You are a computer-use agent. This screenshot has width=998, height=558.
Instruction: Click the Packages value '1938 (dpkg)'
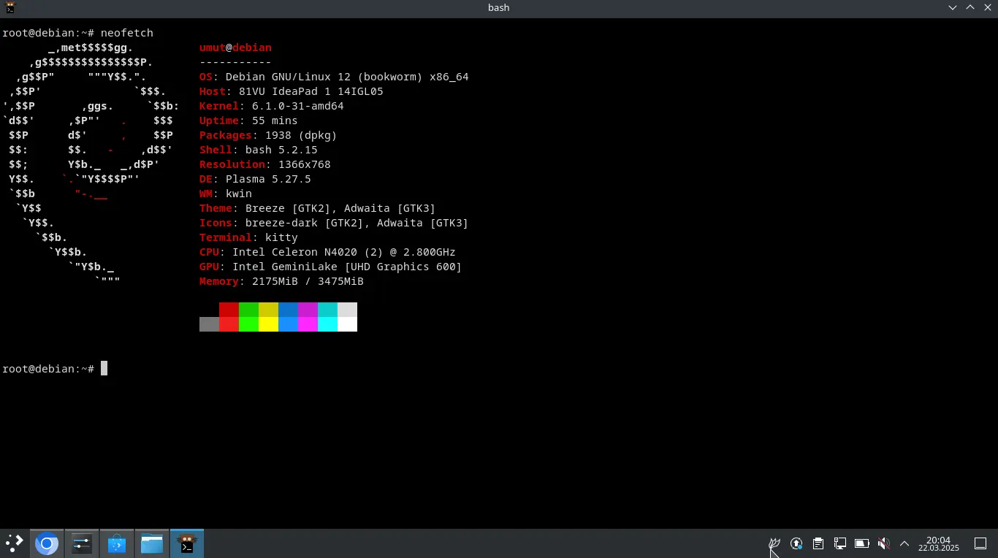pyautogui.click(x=301, y=135)
